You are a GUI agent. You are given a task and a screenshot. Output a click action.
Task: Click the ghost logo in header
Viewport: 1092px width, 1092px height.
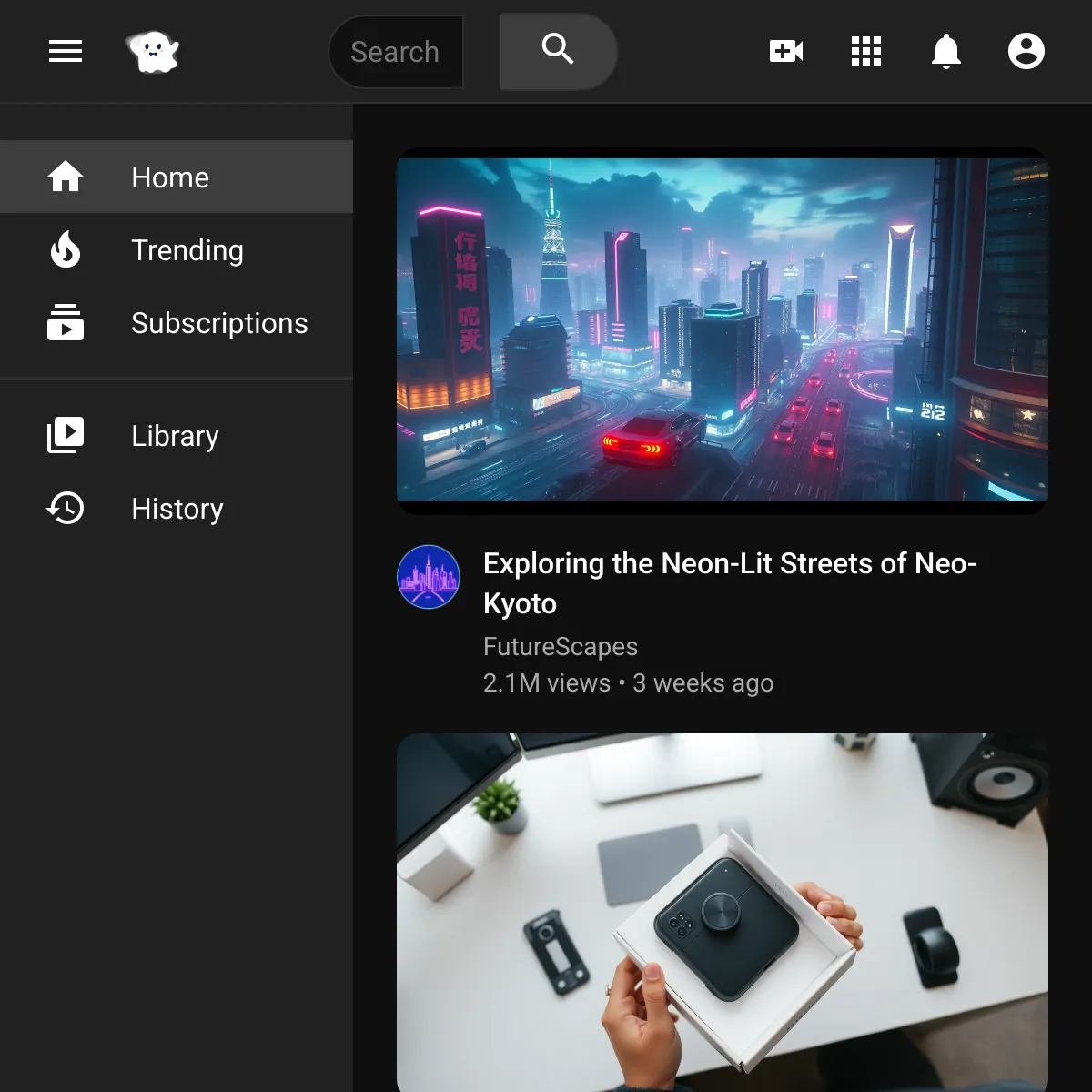coord(152,52)
